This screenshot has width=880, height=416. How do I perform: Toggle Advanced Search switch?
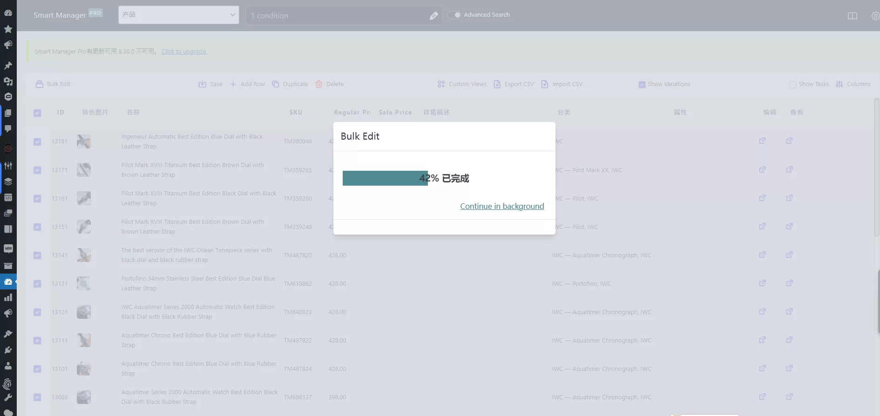454,15
